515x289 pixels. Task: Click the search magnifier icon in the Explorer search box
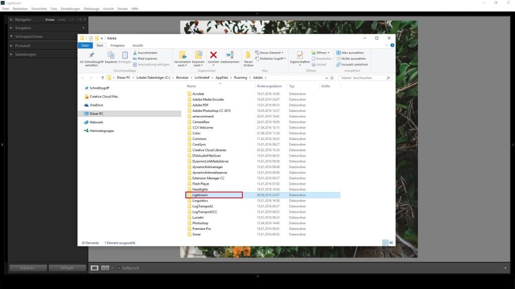point(388,78)
